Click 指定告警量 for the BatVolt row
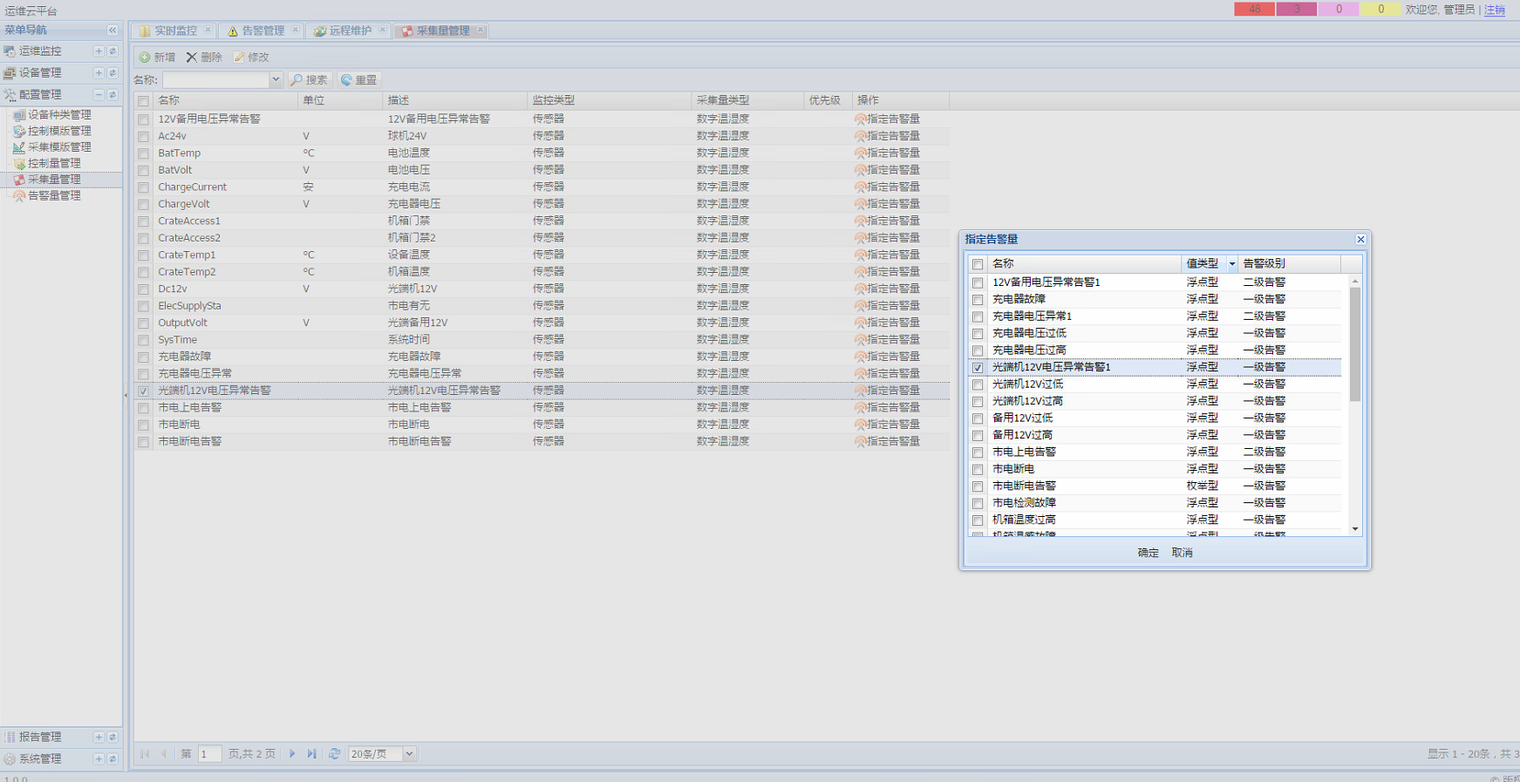Image resolution: width=1520 pixels, height=782 pixels. (x=887, y=170)
